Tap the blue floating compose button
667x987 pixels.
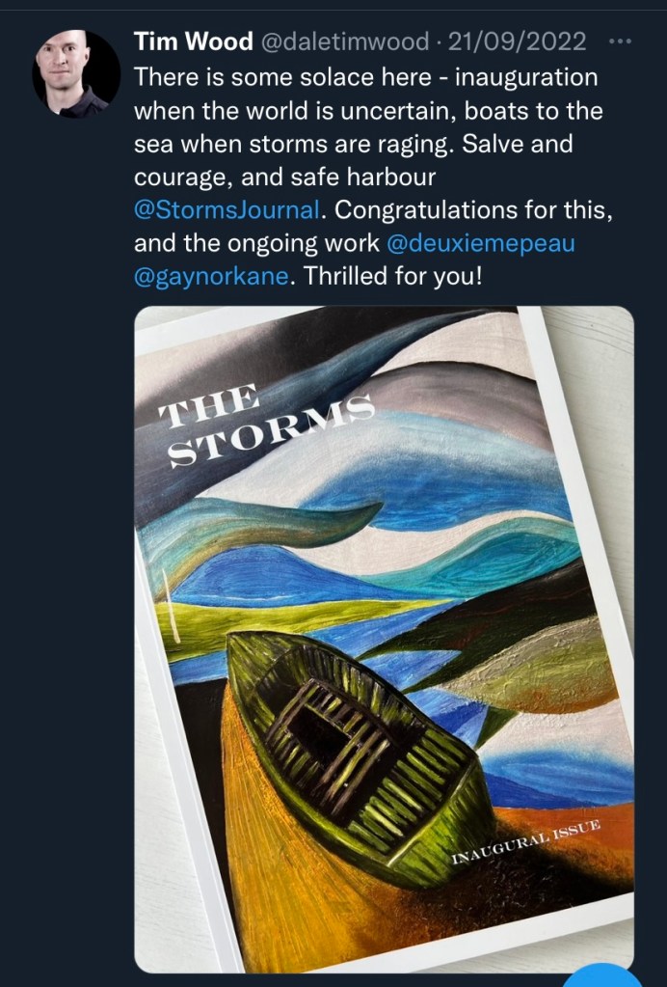(x=603, y=974)
